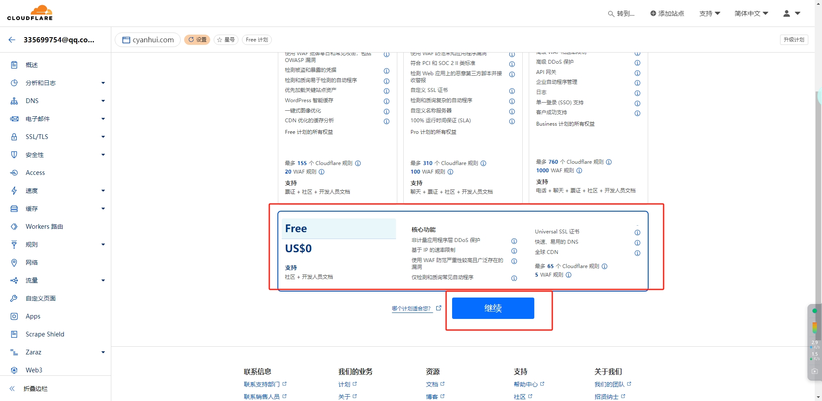The image size is (822, 401).
Task: Open 帮助中心 footer link
Action: pos(526,384)
